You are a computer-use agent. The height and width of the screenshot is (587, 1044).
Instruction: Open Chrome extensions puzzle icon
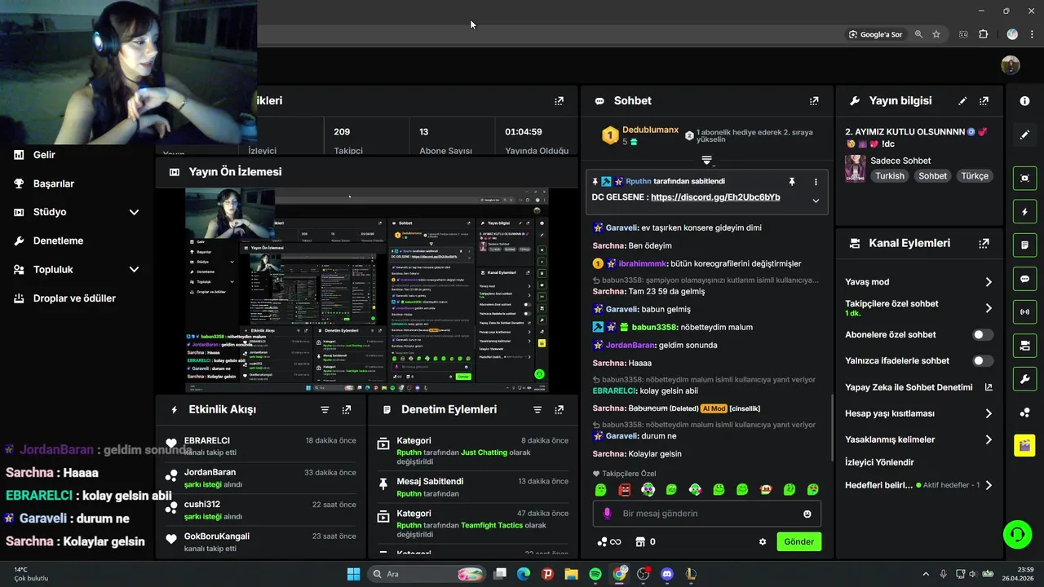coord(983,34)
